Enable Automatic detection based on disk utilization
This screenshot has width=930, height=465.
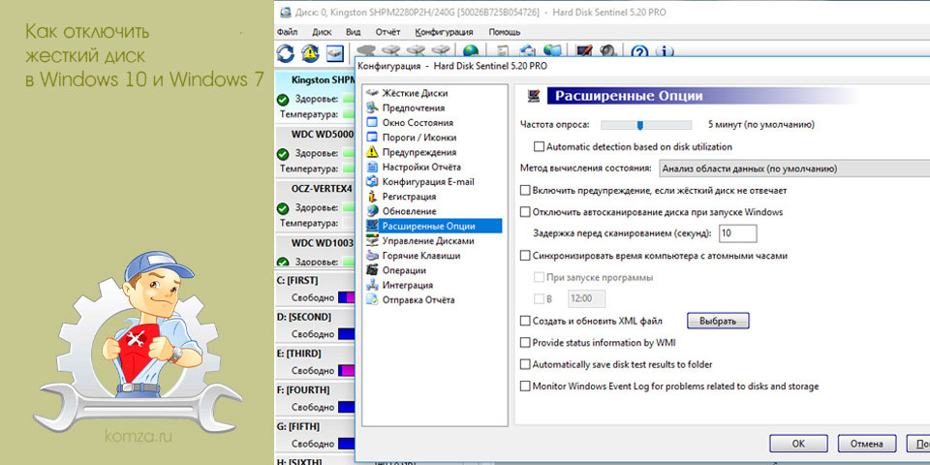pos(539,146)
